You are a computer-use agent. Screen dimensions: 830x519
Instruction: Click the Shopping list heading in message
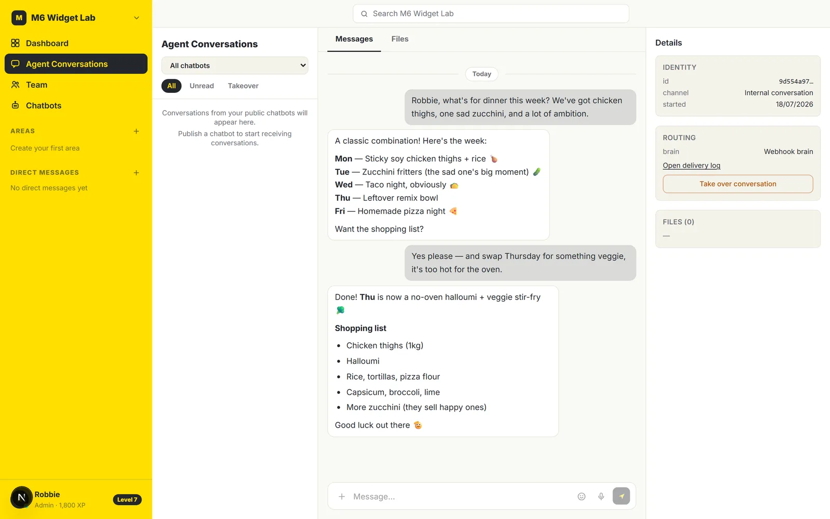click(x=361, y=329)
